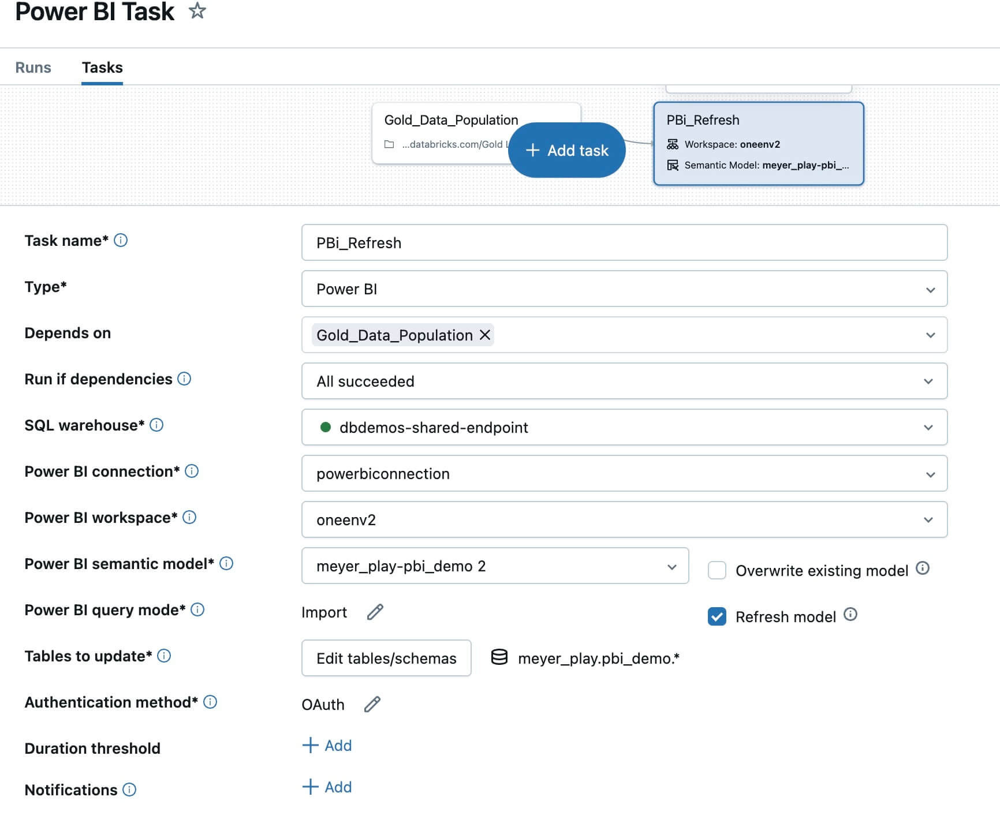Screen dimensions: 1000x823
Task: Click into the Task name input field
Action: 624,242
